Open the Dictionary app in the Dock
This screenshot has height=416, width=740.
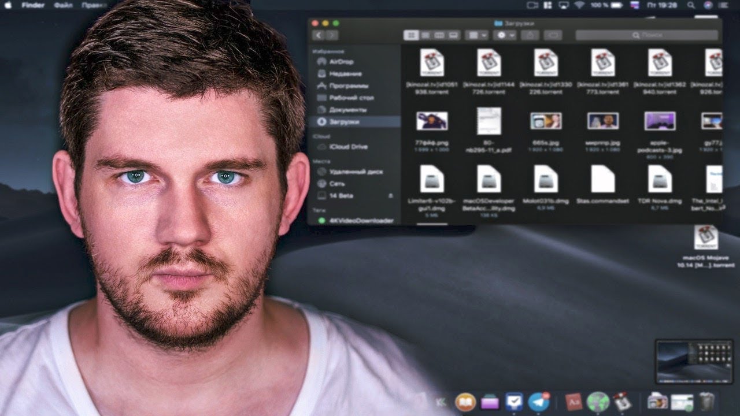573,401
